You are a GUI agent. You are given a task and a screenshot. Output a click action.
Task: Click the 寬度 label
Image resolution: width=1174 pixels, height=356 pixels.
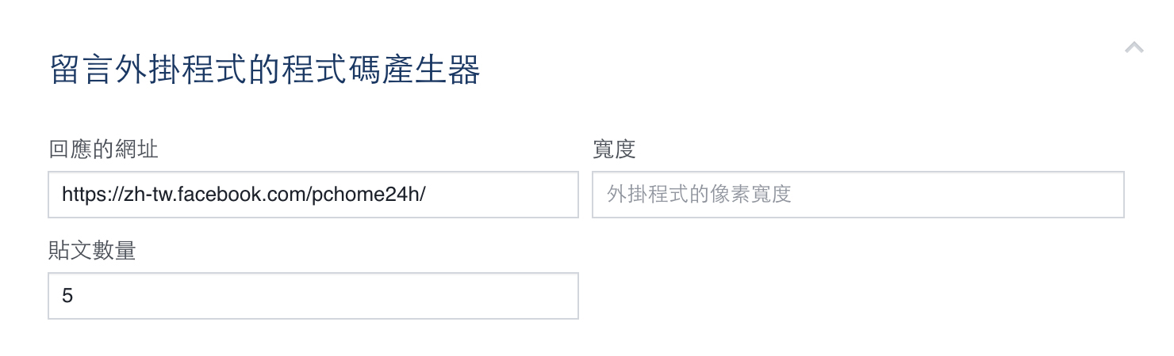tap(614, 150)
